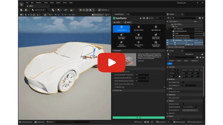The image size is (223, 125).
Task: Open the Perspective view dropdown
Action: point(98,15)
